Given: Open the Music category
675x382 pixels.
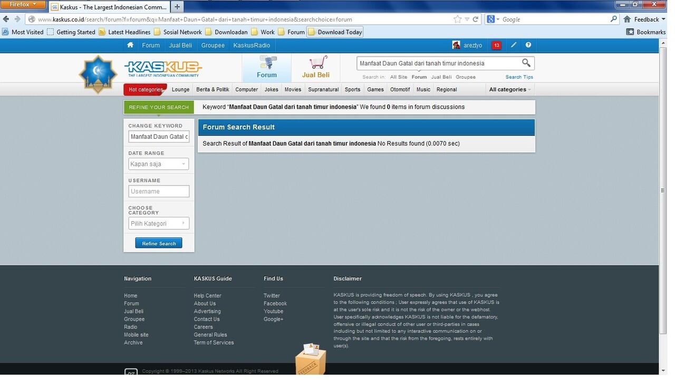Looking at the screenshot, I should pos(423,90).
